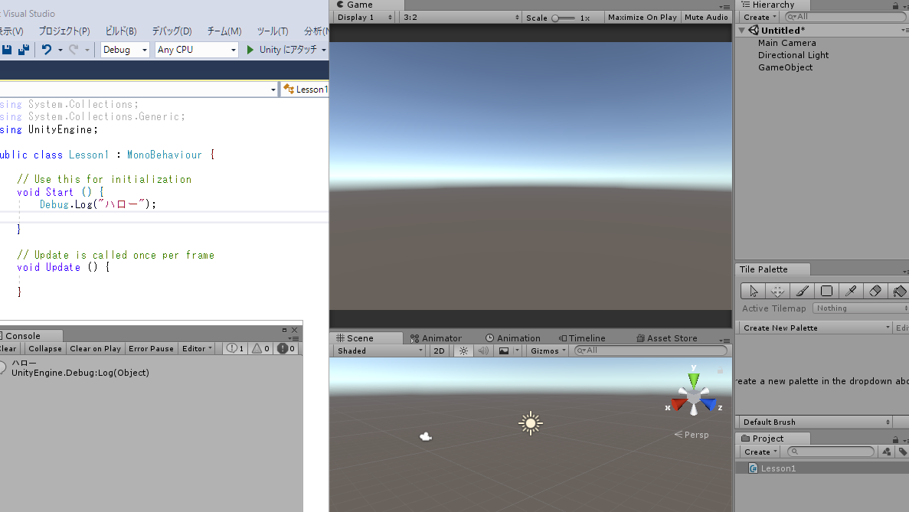
Task: Open the チーム(M) menu
Action: pyautogui.click(x=224, y=31)
